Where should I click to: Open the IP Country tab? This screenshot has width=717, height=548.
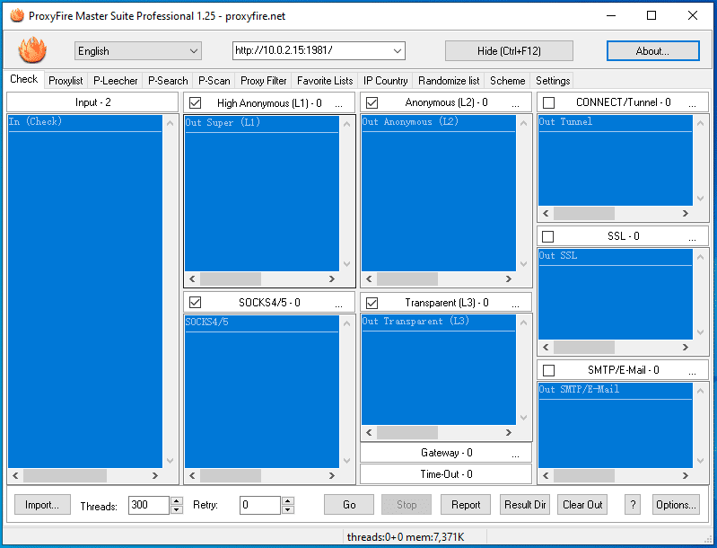point(385,81)
